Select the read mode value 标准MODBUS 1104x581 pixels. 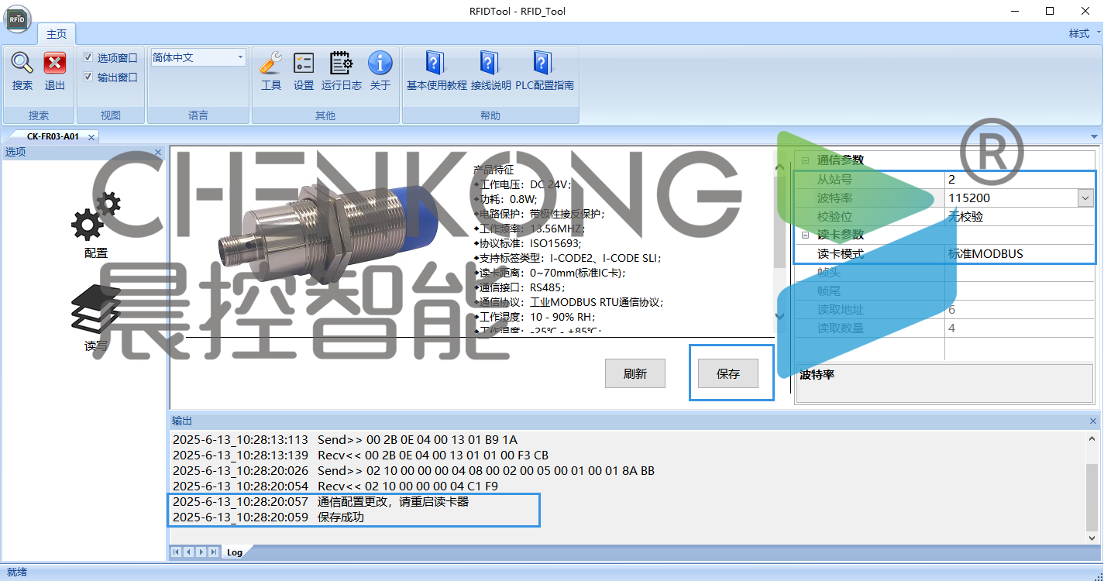coord(1019,253)
